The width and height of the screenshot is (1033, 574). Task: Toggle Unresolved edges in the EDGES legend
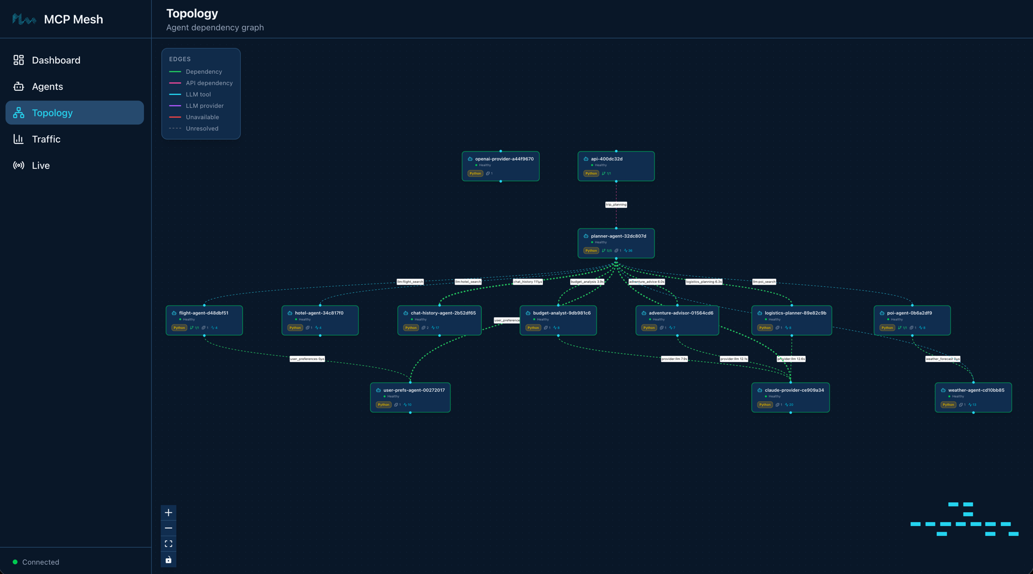coord(202,128)
